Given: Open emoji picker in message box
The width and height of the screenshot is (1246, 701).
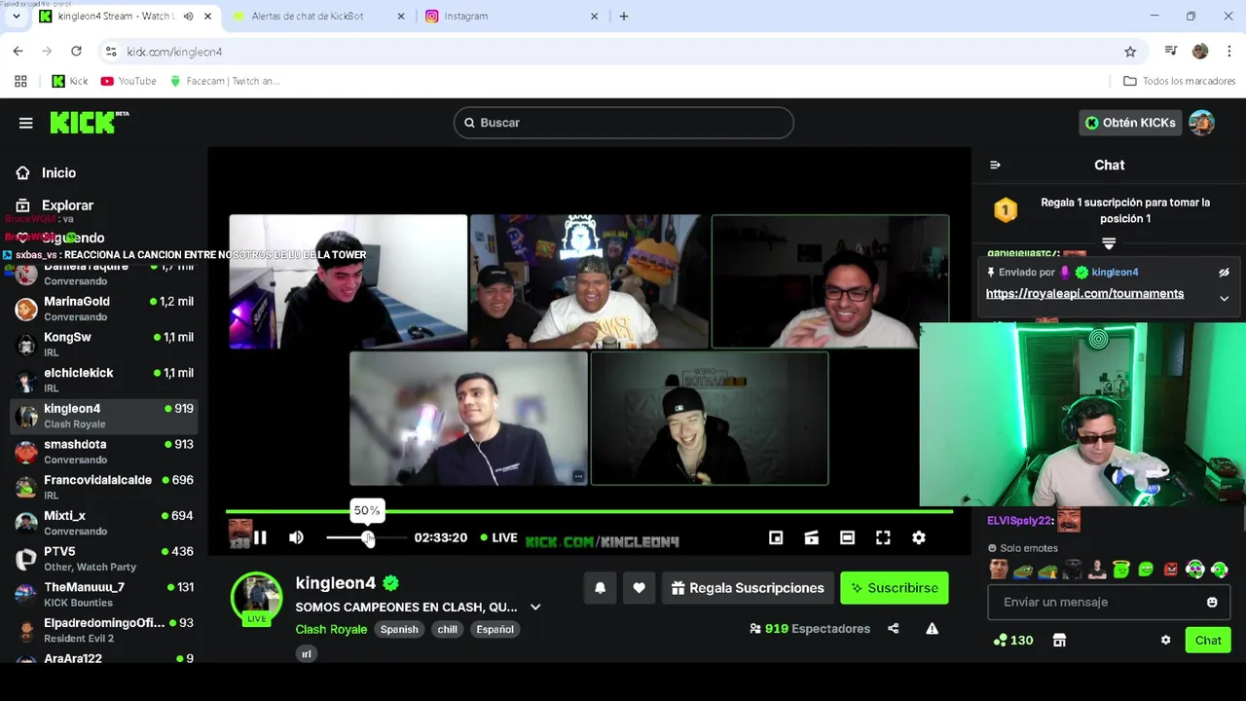Looking at the screenshot, I should click(1212, 603).
